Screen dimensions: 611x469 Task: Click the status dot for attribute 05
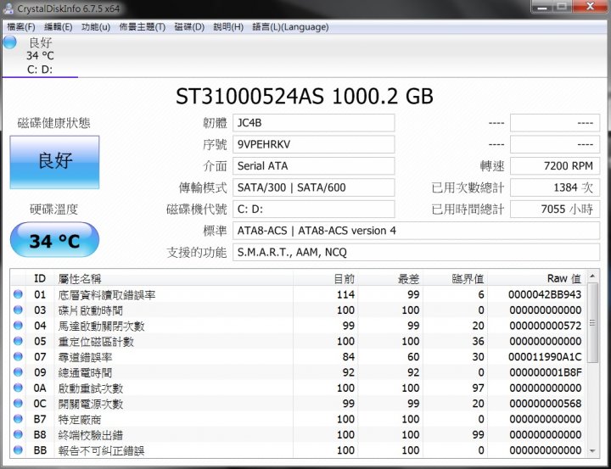click(18, 341)
